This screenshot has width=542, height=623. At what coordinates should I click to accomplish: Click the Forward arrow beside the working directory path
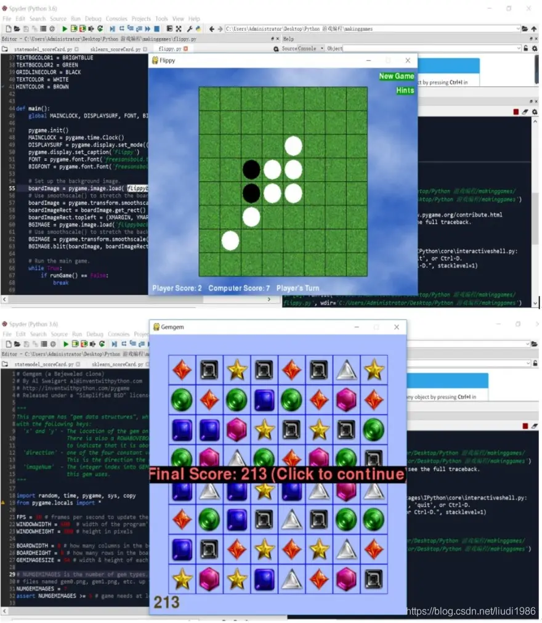[220, 28]
